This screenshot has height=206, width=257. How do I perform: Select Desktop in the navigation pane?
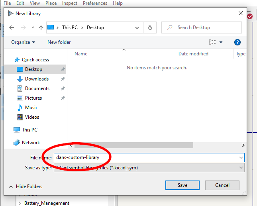point(35,69)
